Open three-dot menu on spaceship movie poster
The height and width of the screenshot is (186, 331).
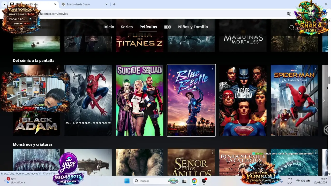(109, 152)
